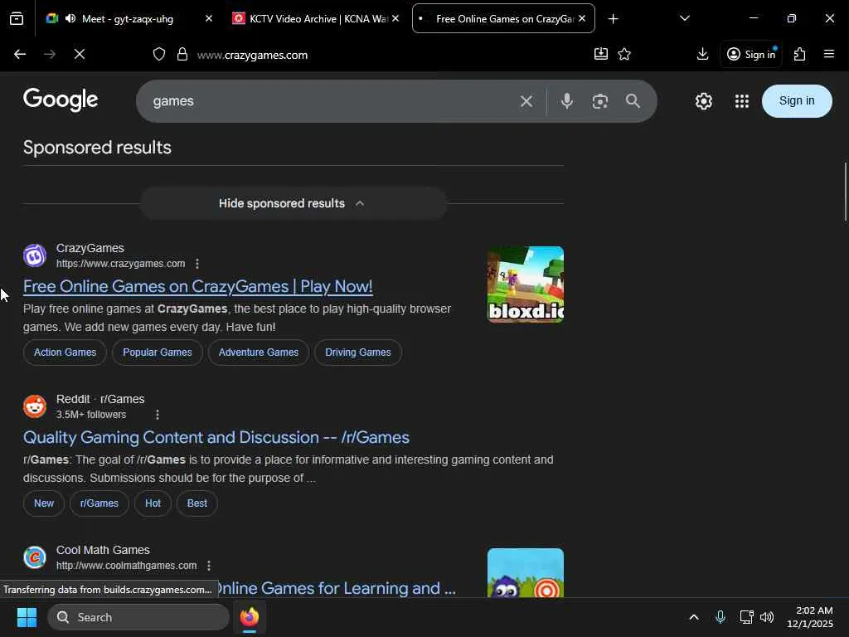This screenshot has width=849, height=637.
Task: Bookmark this page with star
Action: [624, 54]
